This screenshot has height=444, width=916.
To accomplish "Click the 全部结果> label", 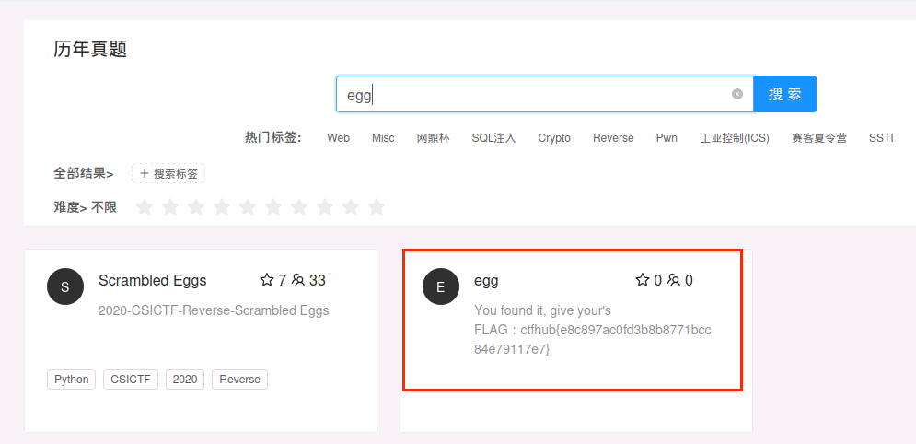I will click(84, 173).
